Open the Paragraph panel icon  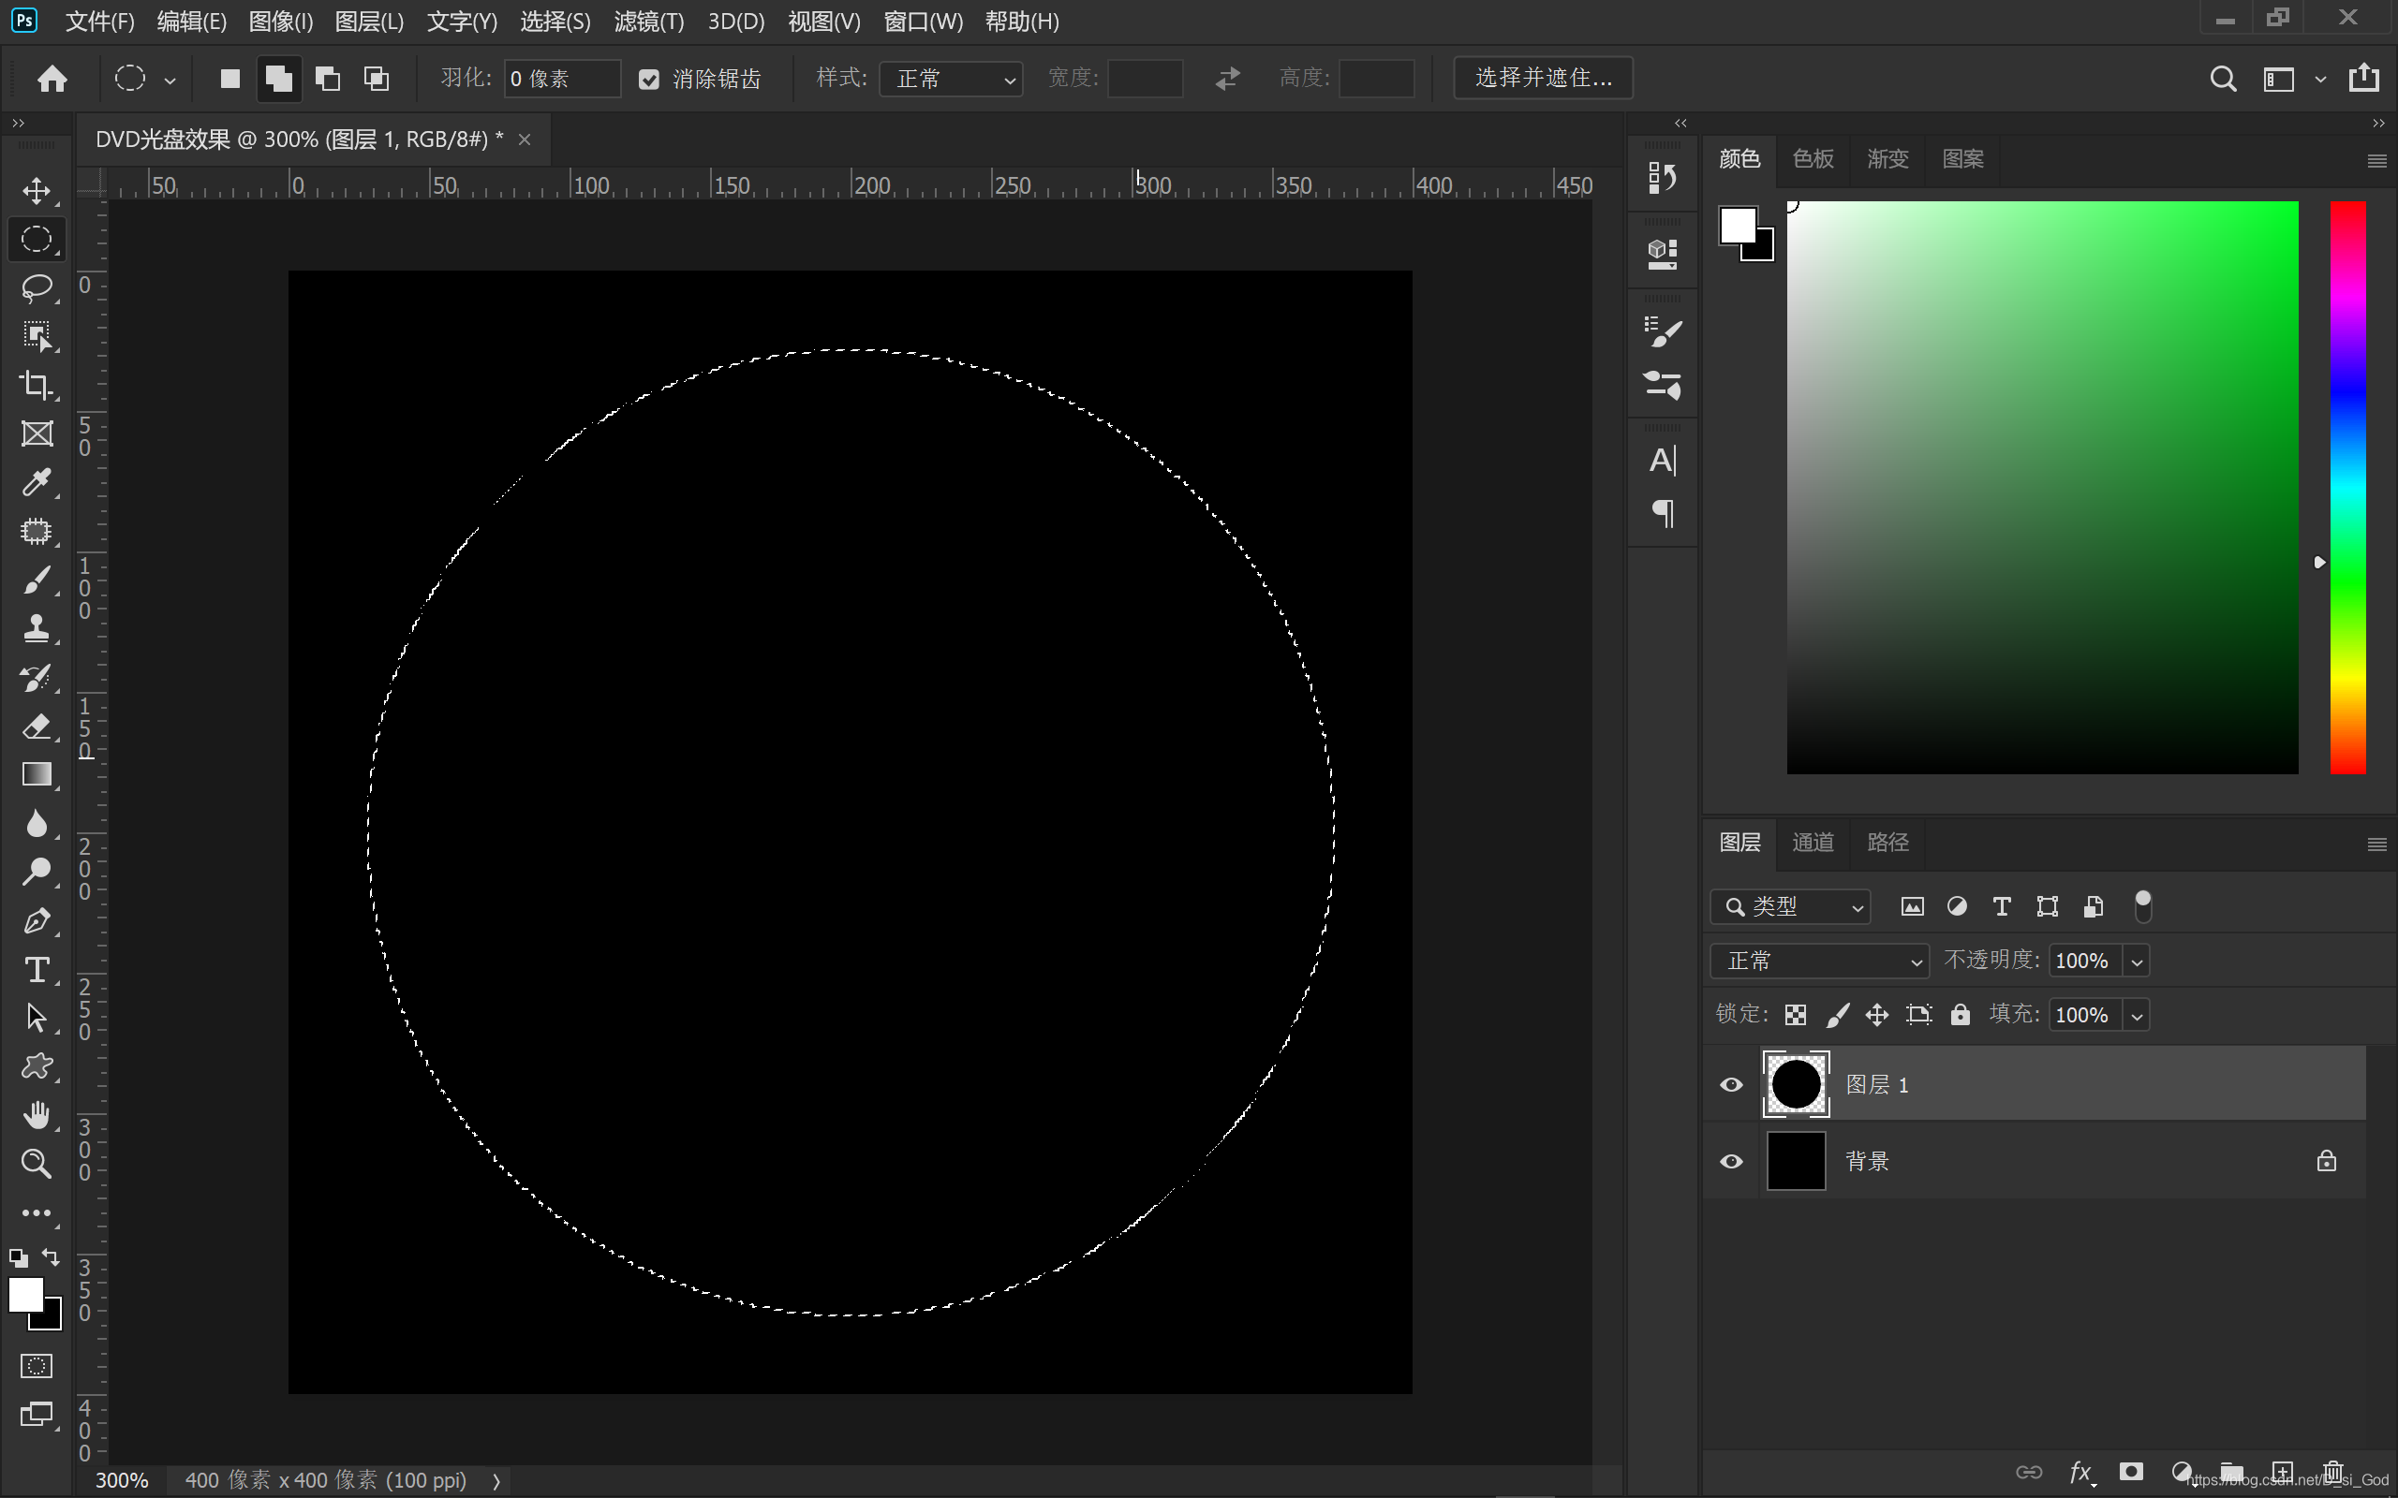pyautogui.click(x=1662, y=513)
